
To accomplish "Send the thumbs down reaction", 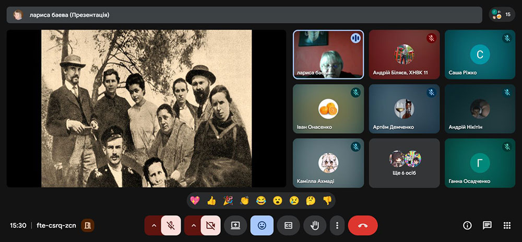I will point(327,200).
